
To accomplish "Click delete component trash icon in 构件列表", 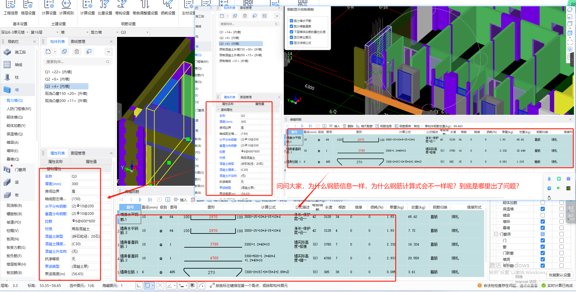I will 77,52.
